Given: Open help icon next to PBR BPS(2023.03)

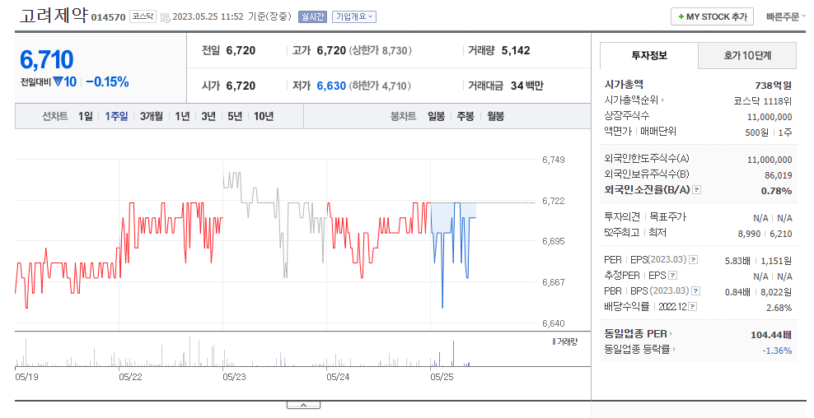Looking at the screenshot, I should tap(696, 291).
